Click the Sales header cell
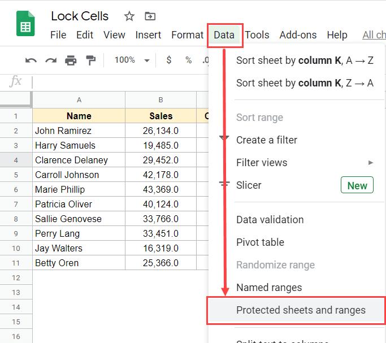 pos(161,116)
